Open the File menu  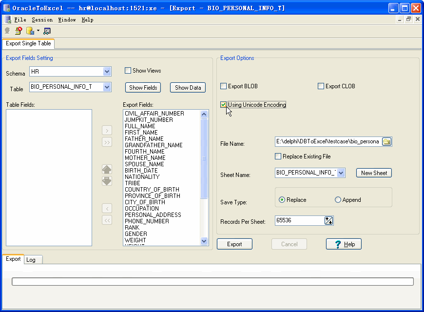point(20,19)
